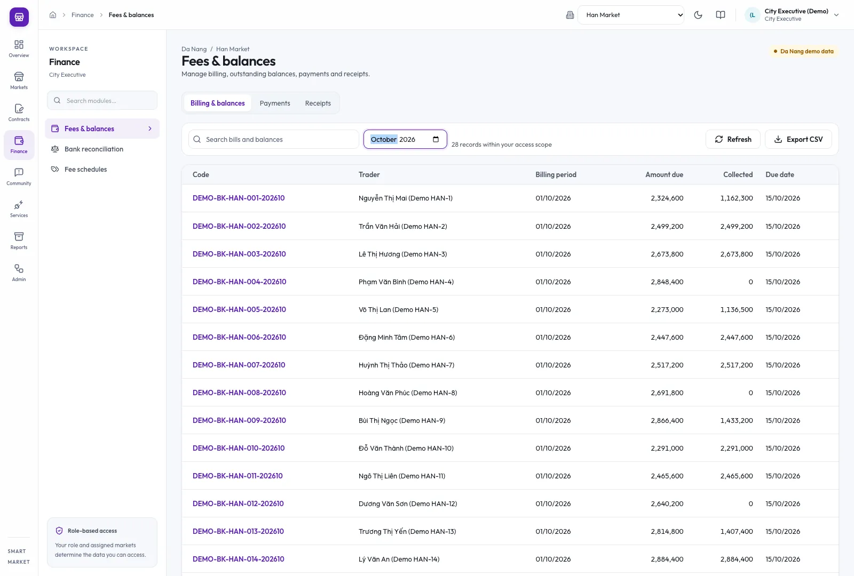Click the Smart Market logo icon

[19, 17]
